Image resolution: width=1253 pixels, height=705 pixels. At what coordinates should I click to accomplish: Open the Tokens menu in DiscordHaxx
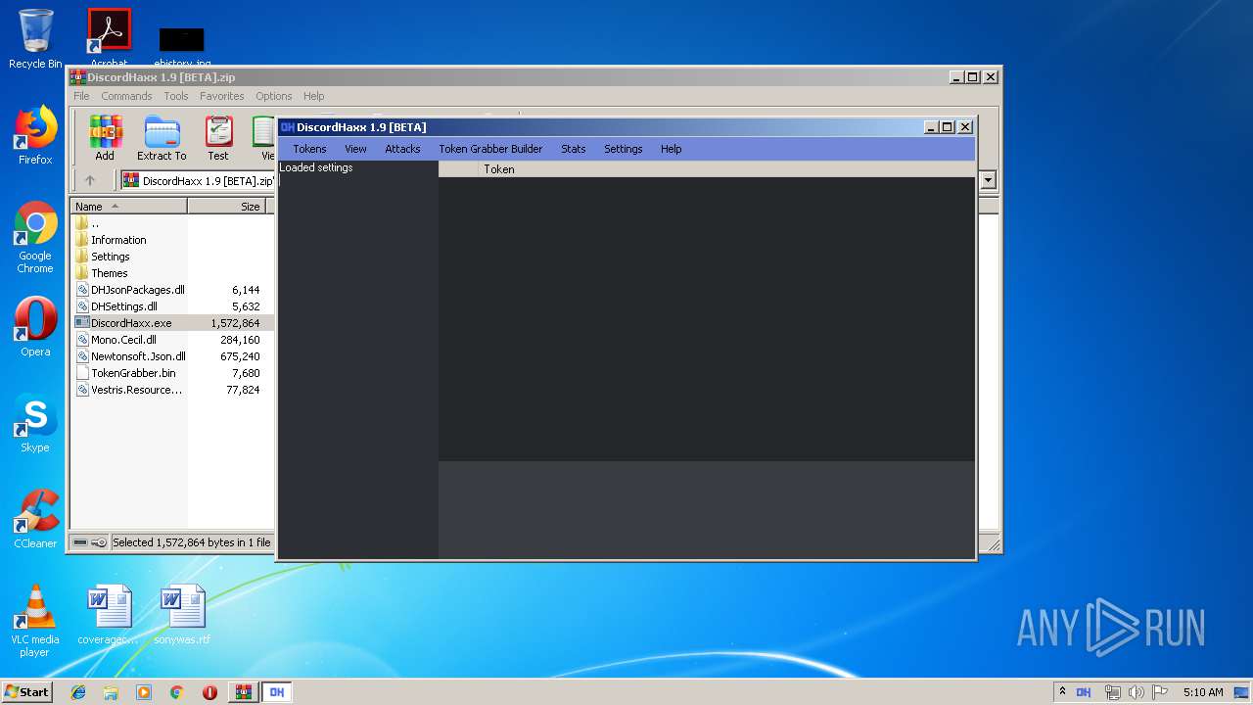click(x=309, y=149)
